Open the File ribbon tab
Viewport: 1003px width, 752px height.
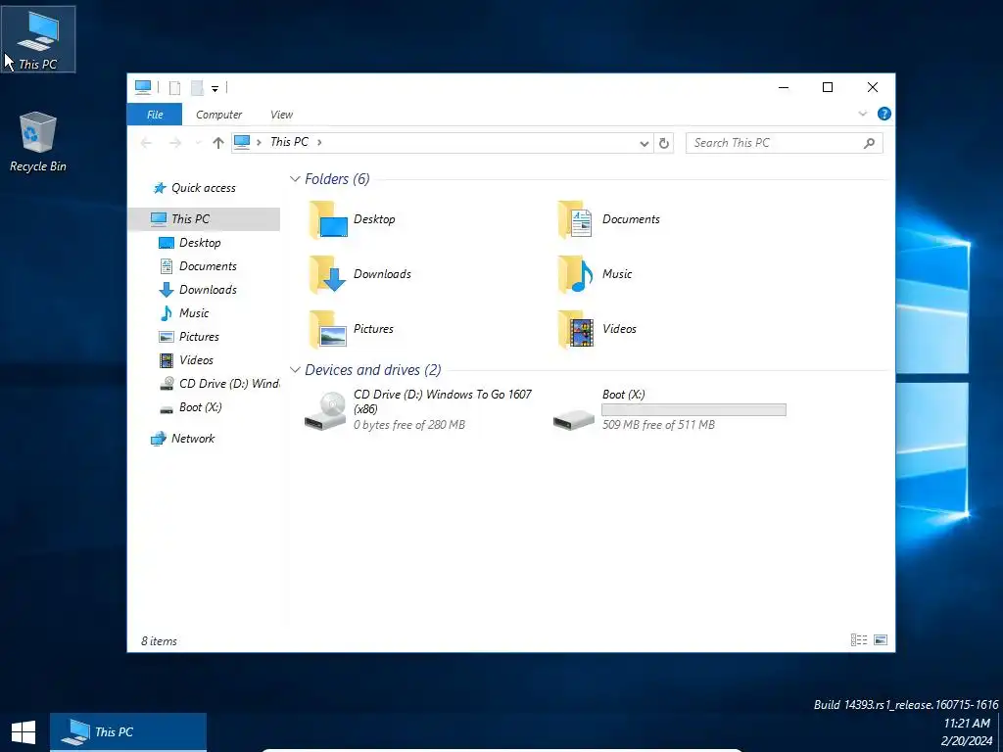coord(155,115)
